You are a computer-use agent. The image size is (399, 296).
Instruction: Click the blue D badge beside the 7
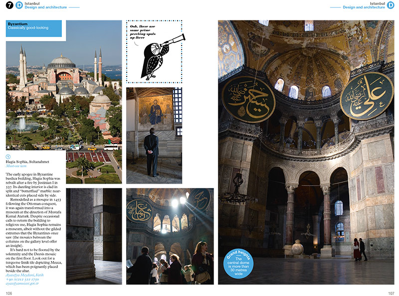19,5
